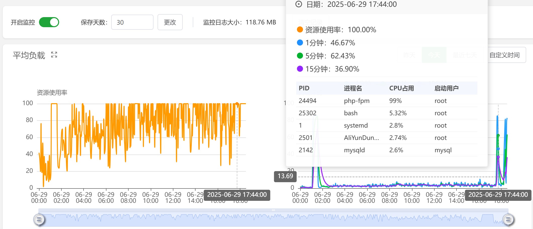
Task: Select the 今天 time range tab
Action: point(434,55)
